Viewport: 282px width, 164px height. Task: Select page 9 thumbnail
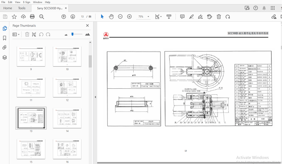(x=31, y=57)
